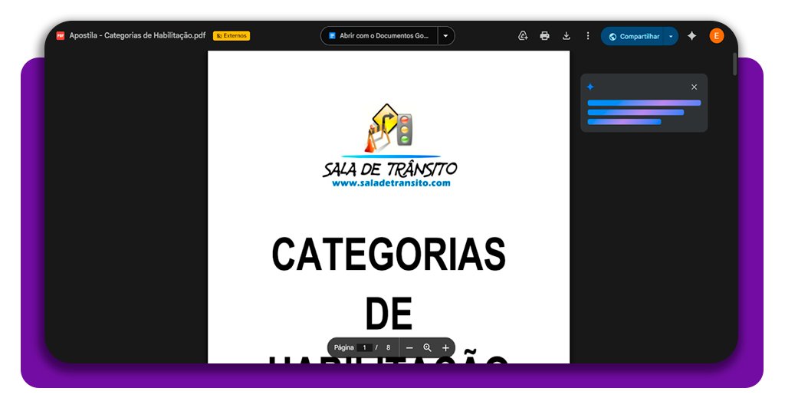Click the page number input field
Image resolution: width=785 pixels, height=411 pixels.
click(366, 347)
